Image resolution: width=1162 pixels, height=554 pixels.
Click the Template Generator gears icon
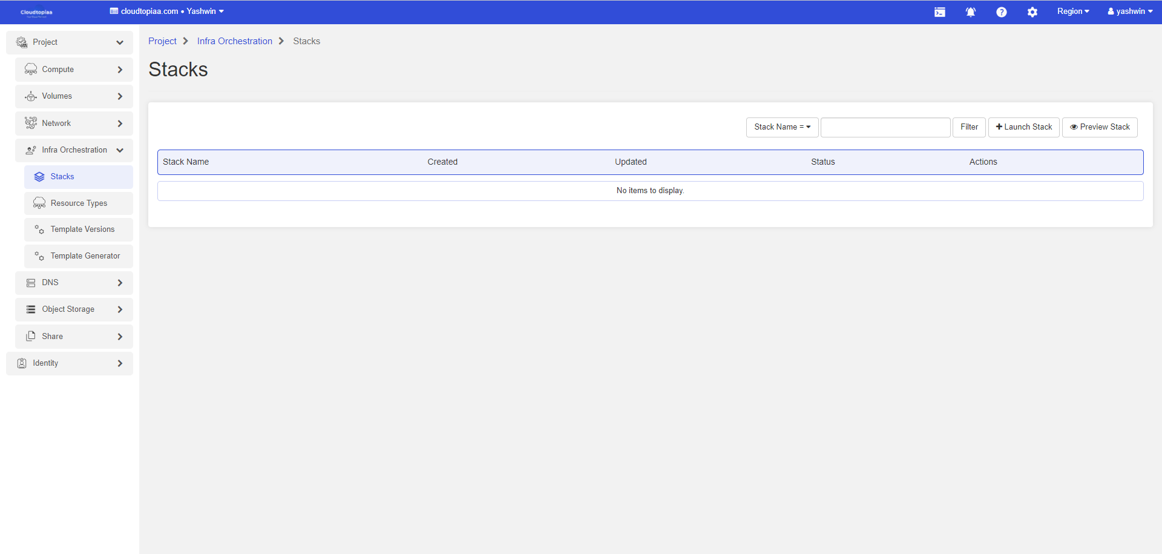(39, 256)
